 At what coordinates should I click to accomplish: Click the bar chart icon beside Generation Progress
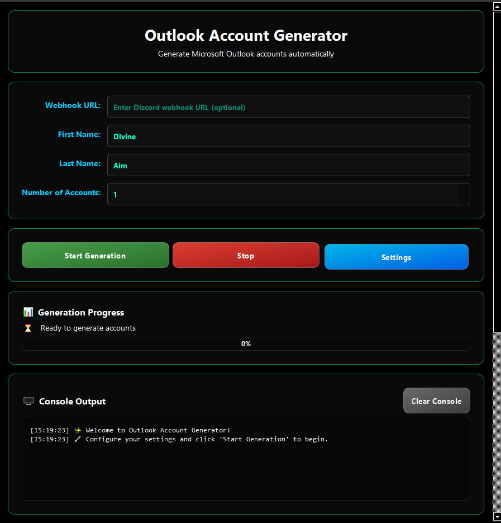click(28, 312)
